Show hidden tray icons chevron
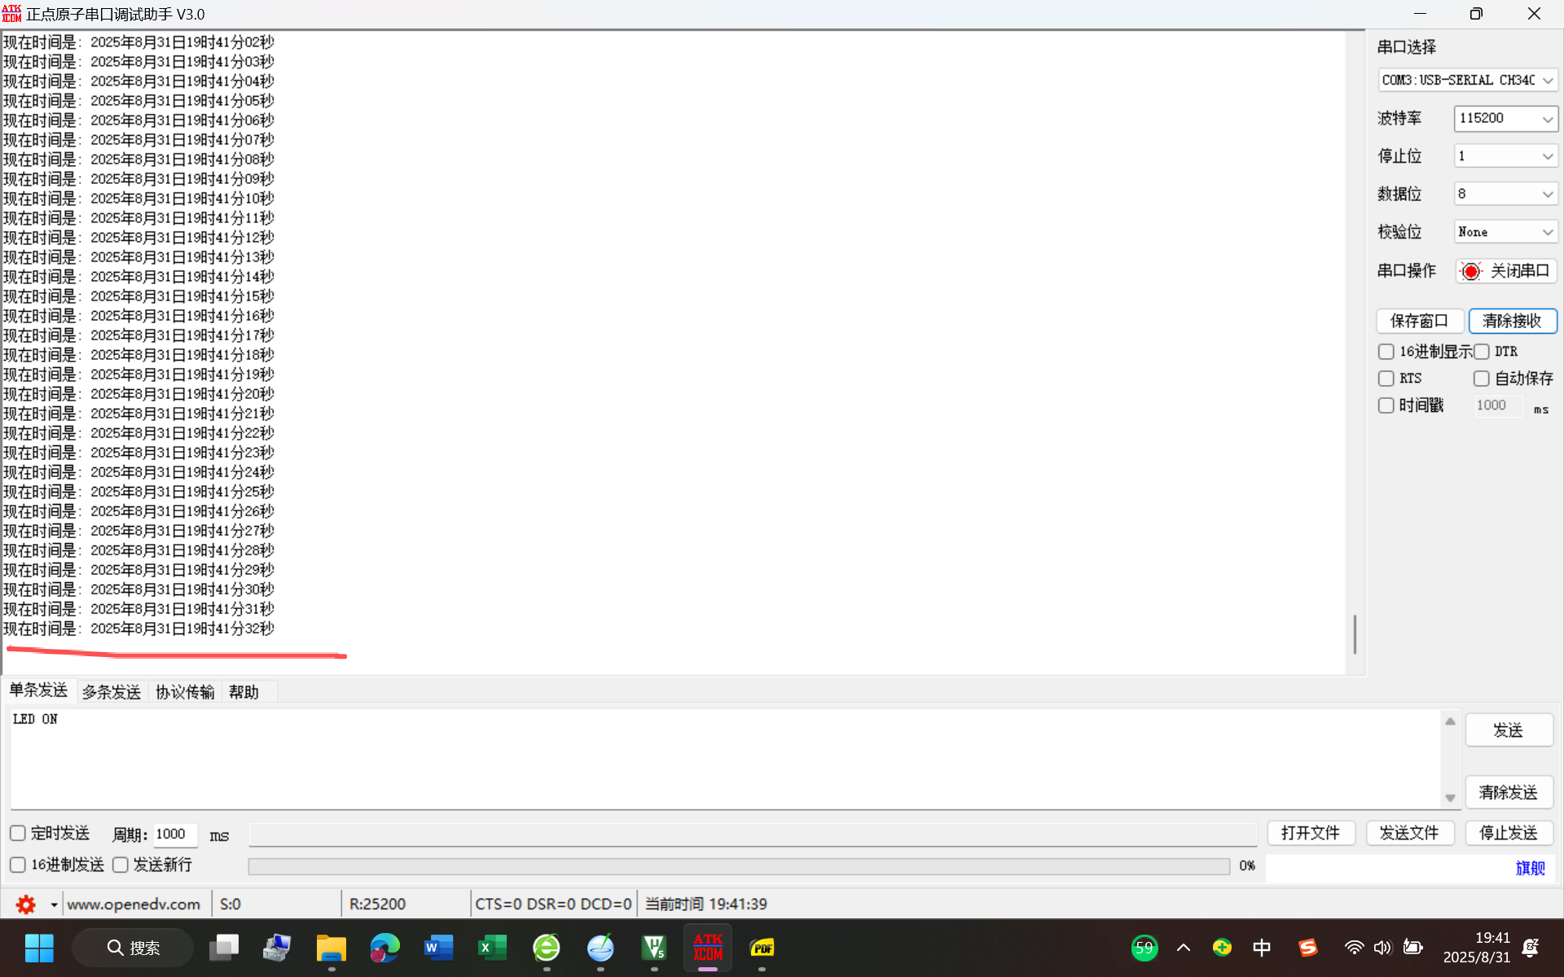 pos(1184,948)
